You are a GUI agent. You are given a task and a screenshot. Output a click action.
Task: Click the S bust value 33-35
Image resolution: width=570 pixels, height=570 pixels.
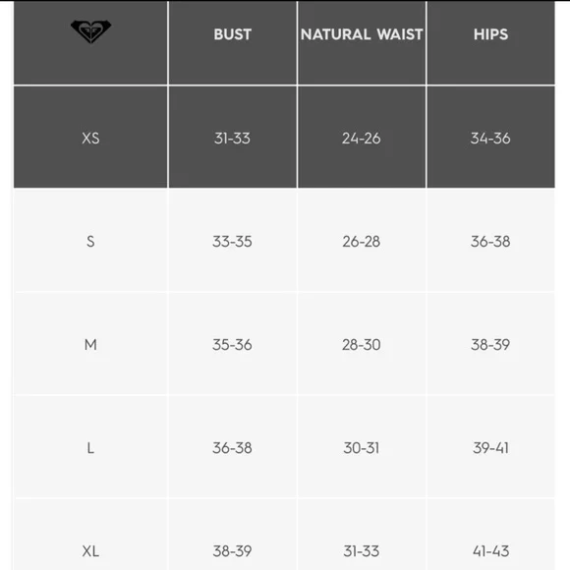pos(232,242)
